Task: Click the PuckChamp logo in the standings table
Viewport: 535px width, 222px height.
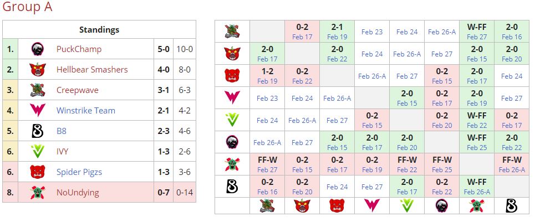Action: click(37, 49)
